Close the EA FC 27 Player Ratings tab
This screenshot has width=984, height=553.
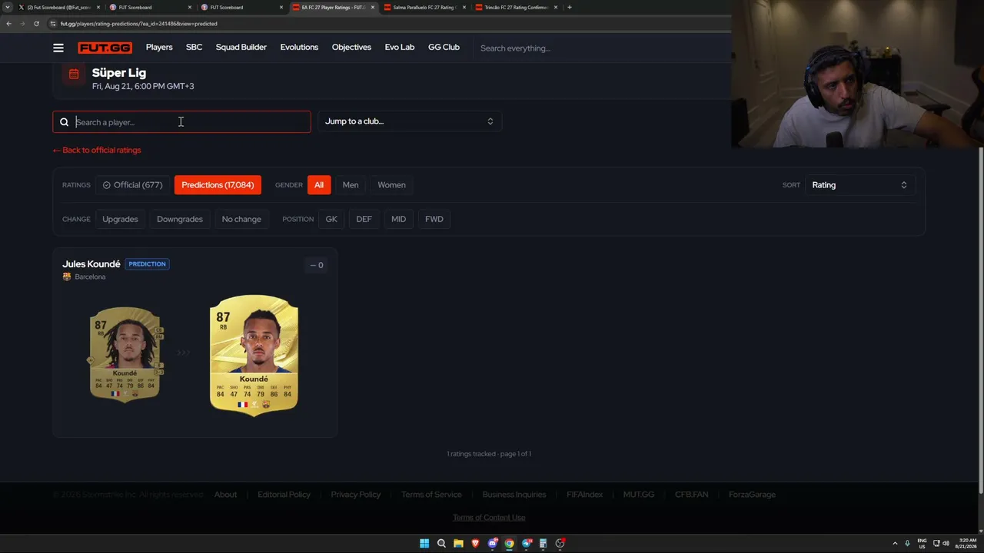point(373,8)
